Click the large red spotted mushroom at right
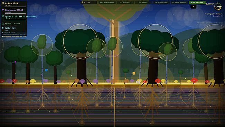This screenshot has height=127, width=225. tap(194, 80)
